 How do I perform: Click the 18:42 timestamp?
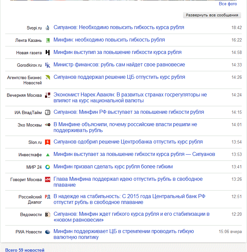[x=237, y=28]
